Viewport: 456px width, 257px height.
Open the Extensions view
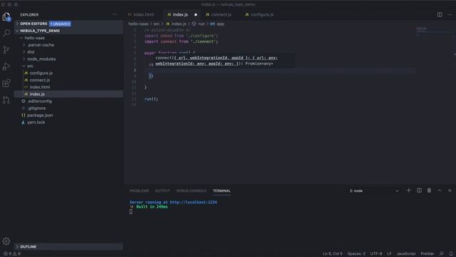pos(6,84)
